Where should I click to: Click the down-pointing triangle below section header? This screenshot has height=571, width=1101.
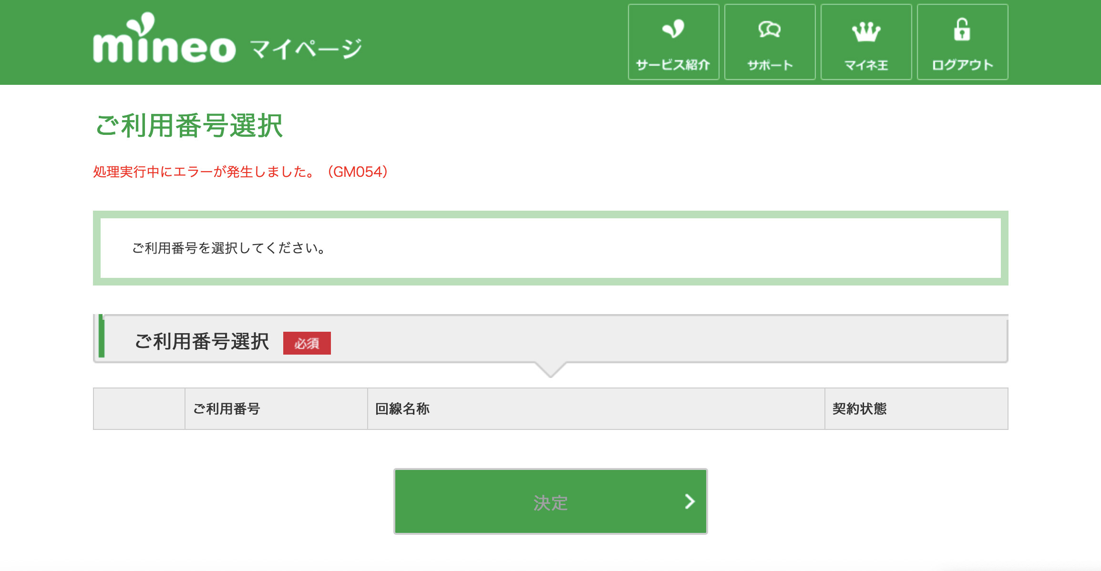pyautogui.click(x=550, y=370)
